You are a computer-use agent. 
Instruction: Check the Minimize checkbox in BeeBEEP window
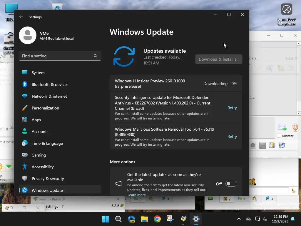coord(279,136)
